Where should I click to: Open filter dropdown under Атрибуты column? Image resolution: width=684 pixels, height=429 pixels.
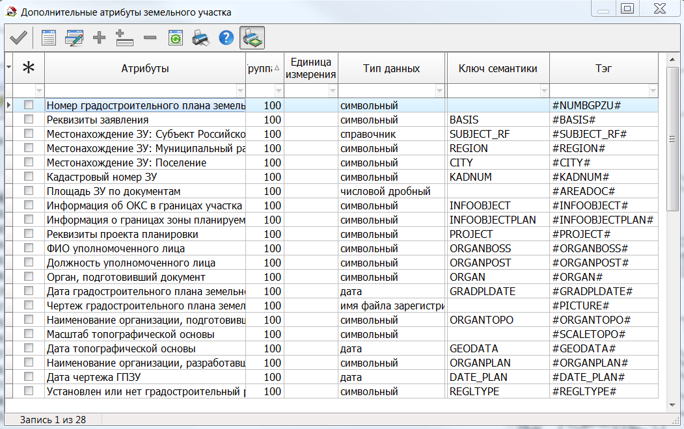(239, 91)
